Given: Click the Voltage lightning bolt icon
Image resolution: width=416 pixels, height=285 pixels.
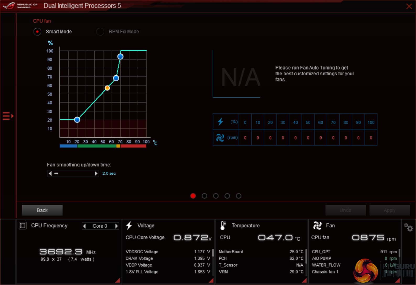Looking at the screenshot, I should 129,226.
